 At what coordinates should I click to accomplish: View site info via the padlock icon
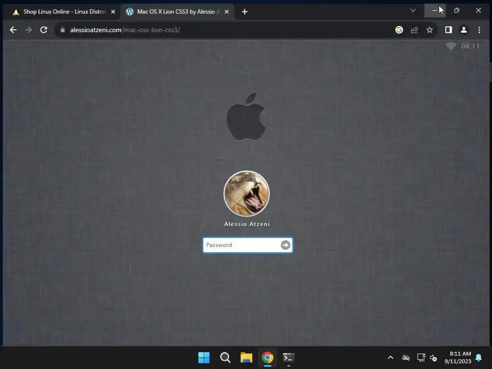62,30
